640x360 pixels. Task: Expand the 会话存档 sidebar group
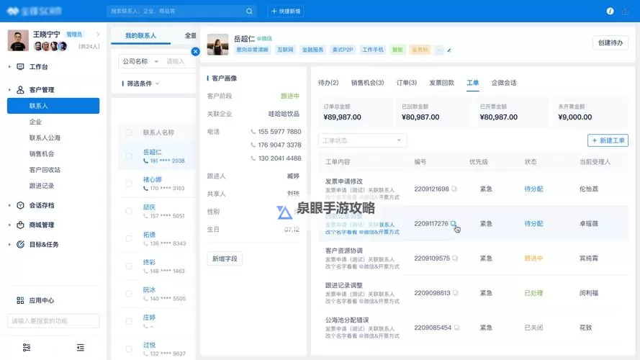tap(9, 205)
